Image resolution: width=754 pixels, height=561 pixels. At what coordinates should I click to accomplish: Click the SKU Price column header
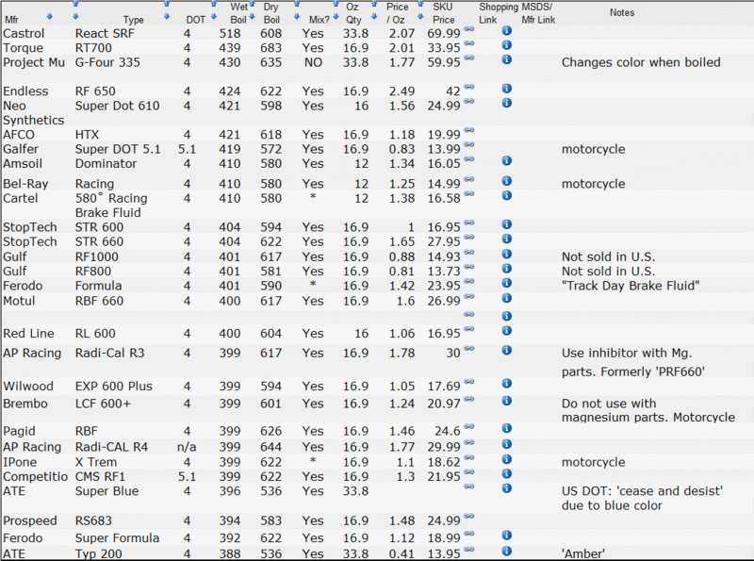pos(443,13)
